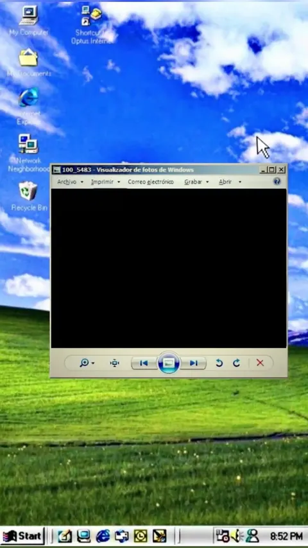Maximize the photo viewer window
This screenshot has width=308, height=548.
point(271,170)
